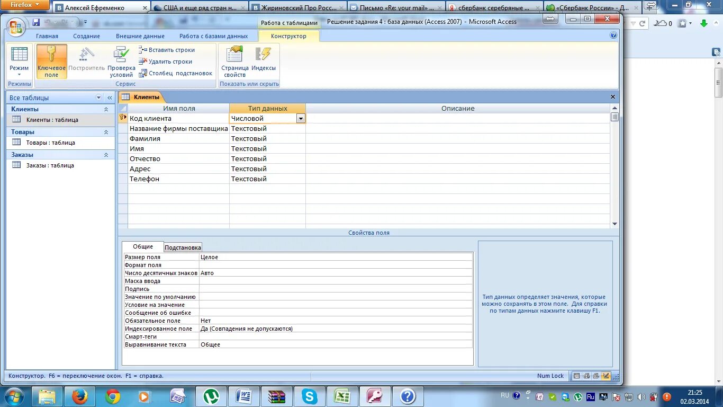The height and width of the screenshot is (407, 723).
Task: Open Skype from the taskbar
Action: coord(309,396)
